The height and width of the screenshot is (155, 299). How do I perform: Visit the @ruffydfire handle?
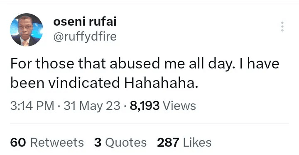point(85,36)
